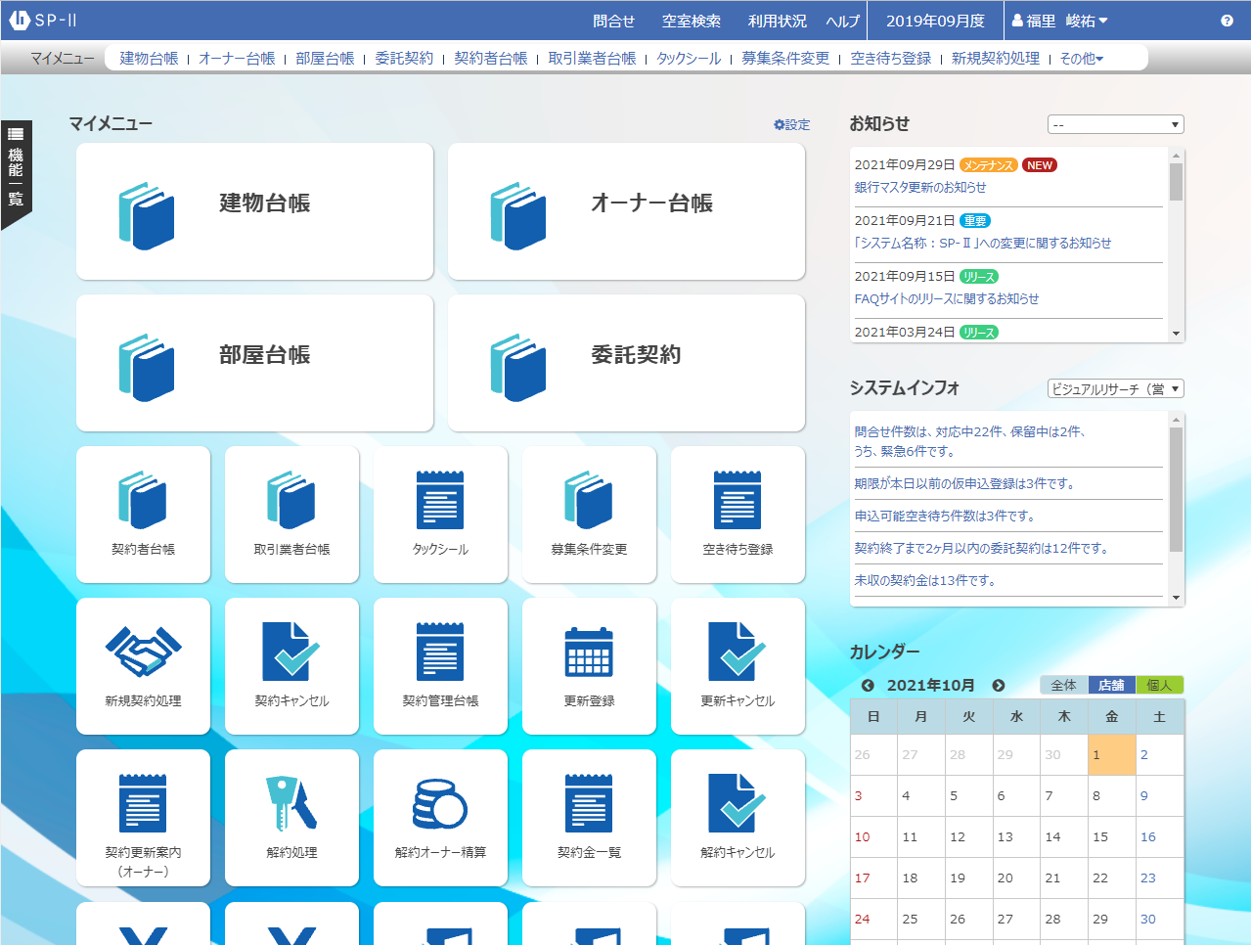This screenshot has height=945, width=1251.
Task: Switch calendar view to 店舗
Action: pos(1111,685)
